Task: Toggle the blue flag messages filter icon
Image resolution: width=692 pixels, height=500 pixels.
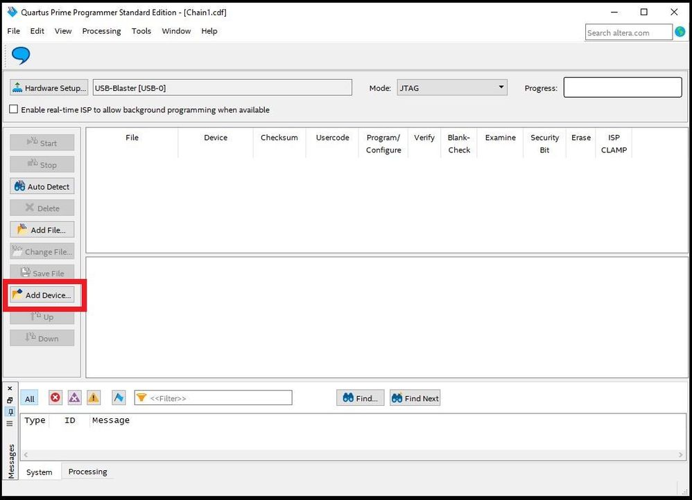Action: click(119, 398)
